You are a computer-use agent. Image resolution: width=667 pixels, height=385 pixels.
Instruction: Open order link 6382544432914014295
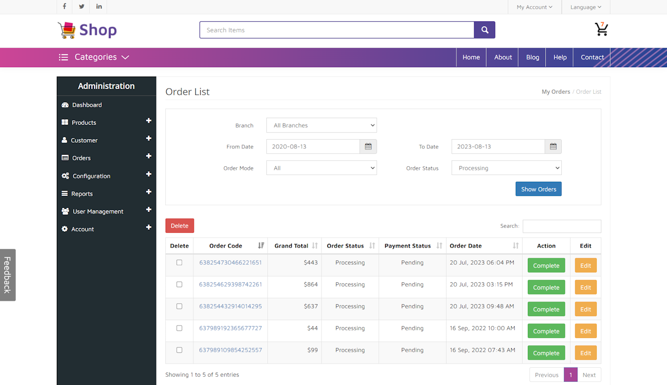(231, 306)
